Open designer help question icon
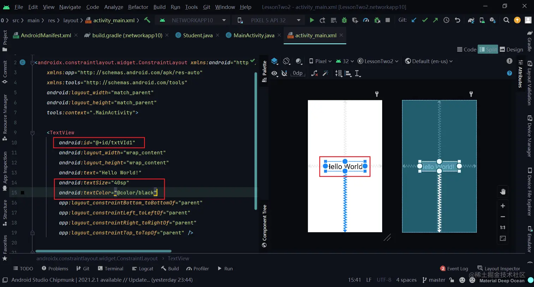This screenshot has width=534, height=287. 509,73
